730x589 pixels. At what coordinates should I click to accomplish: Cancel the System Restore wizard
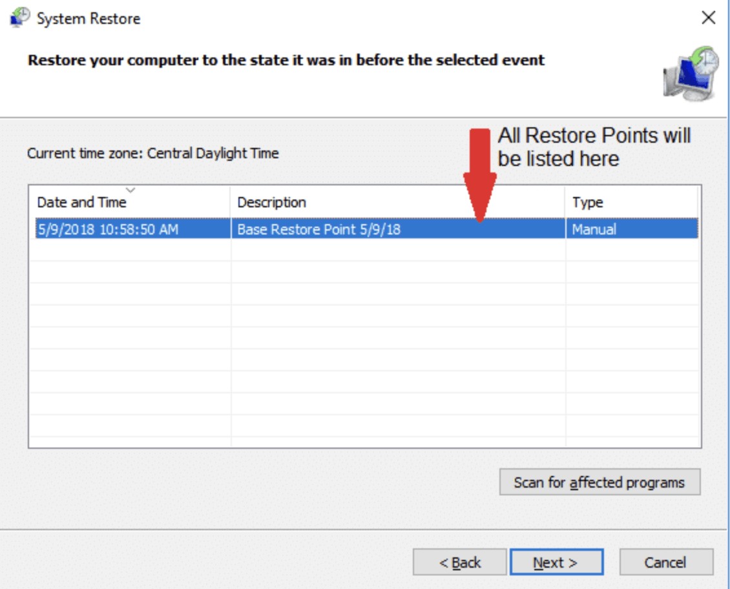[x=665, y=563]
